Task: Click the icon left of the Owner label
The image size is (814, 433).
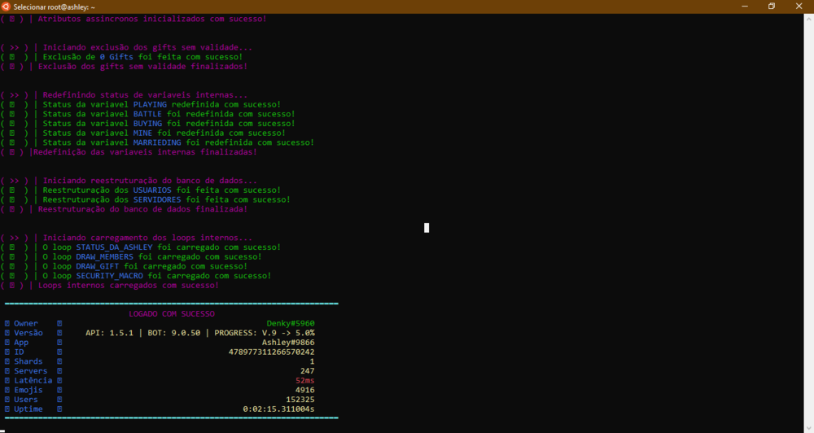Action: click(7, 324)
